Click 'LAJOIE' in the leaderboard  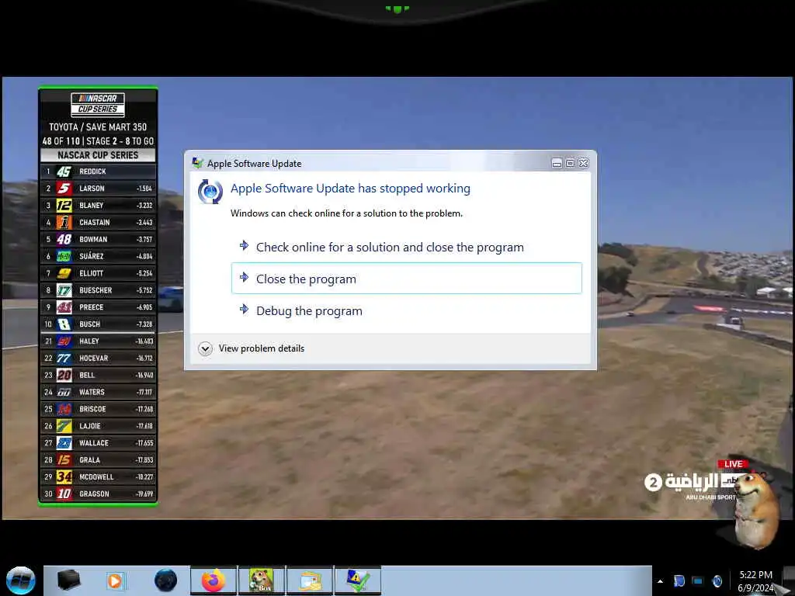90,426
